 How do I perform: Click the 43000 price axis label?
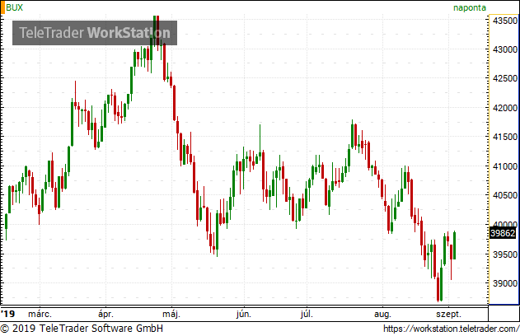pos(505,49)
